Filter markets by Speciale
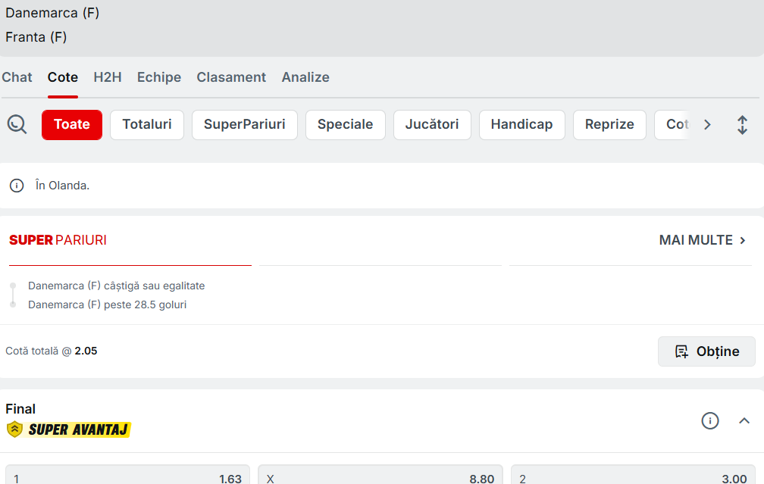Screen dimensions: 764x484 pyautogui.click(x=345, y=125)
